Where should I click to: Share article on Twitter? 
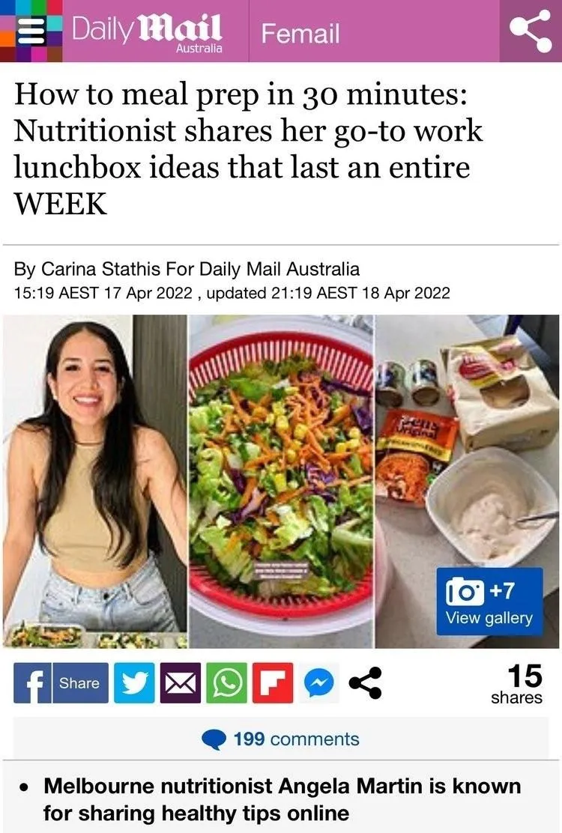(134, 683)
